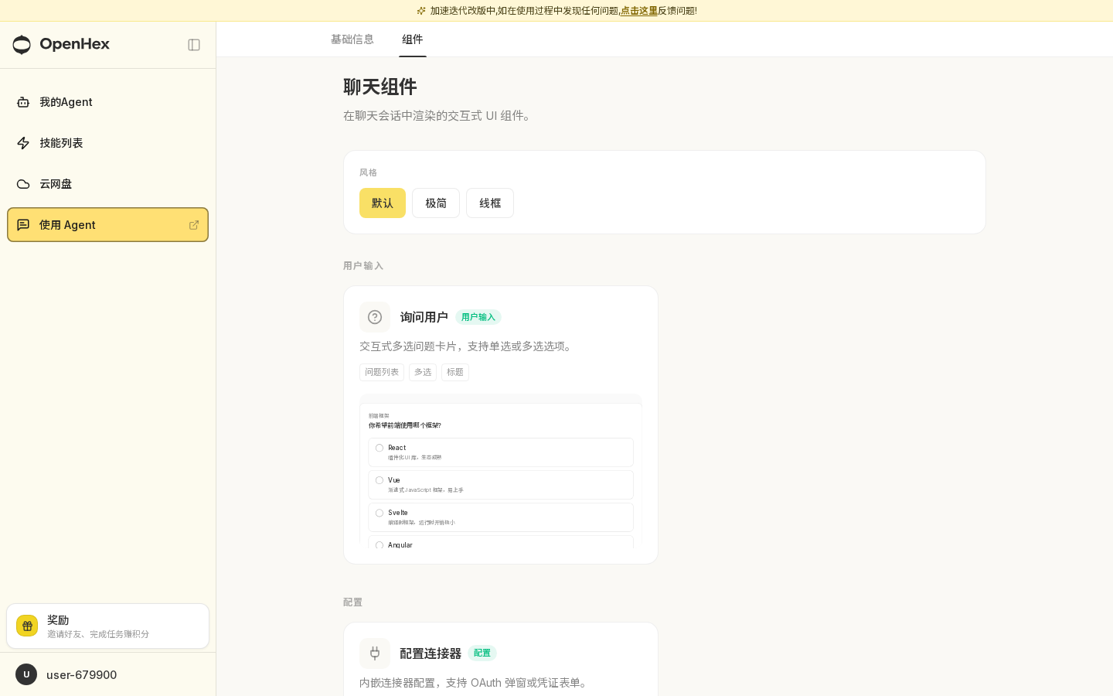1113x696 pixels.
Task: Click the 问题列表 tag
Action: 382,372
